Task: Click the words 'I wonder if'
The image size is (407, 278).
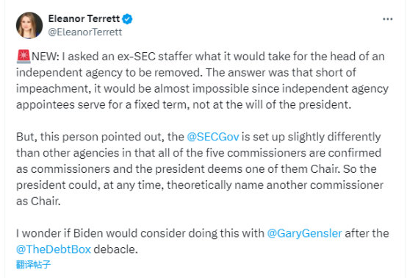Action: pyautogui.click(x=43, y=233)
